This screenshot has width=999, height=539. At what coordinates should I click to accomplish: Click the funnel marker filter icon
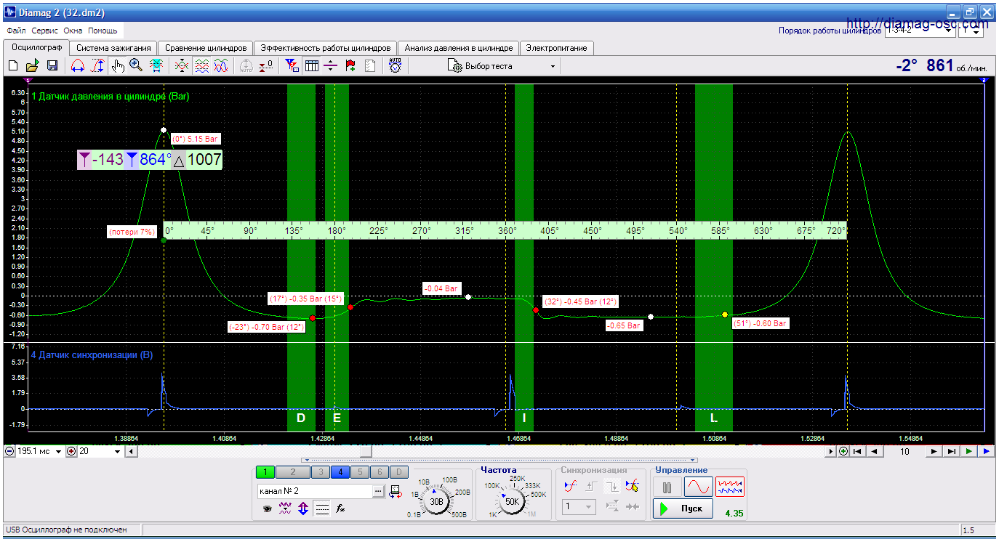pyautogui.click(x=292, y=65)
